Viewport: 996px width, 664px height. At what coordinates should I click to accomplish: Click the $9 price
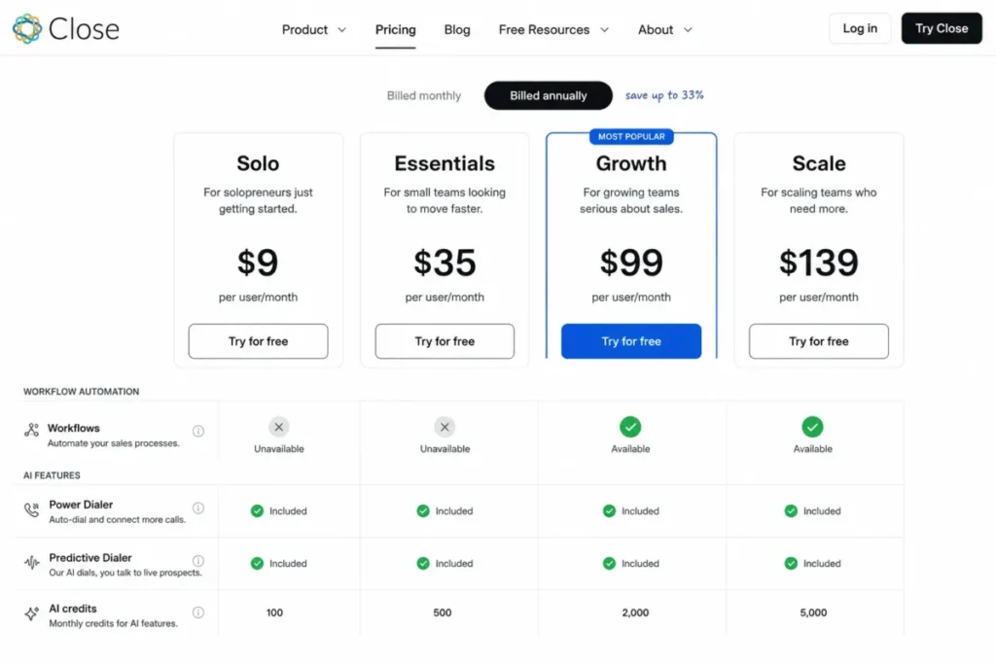(258, 262)
